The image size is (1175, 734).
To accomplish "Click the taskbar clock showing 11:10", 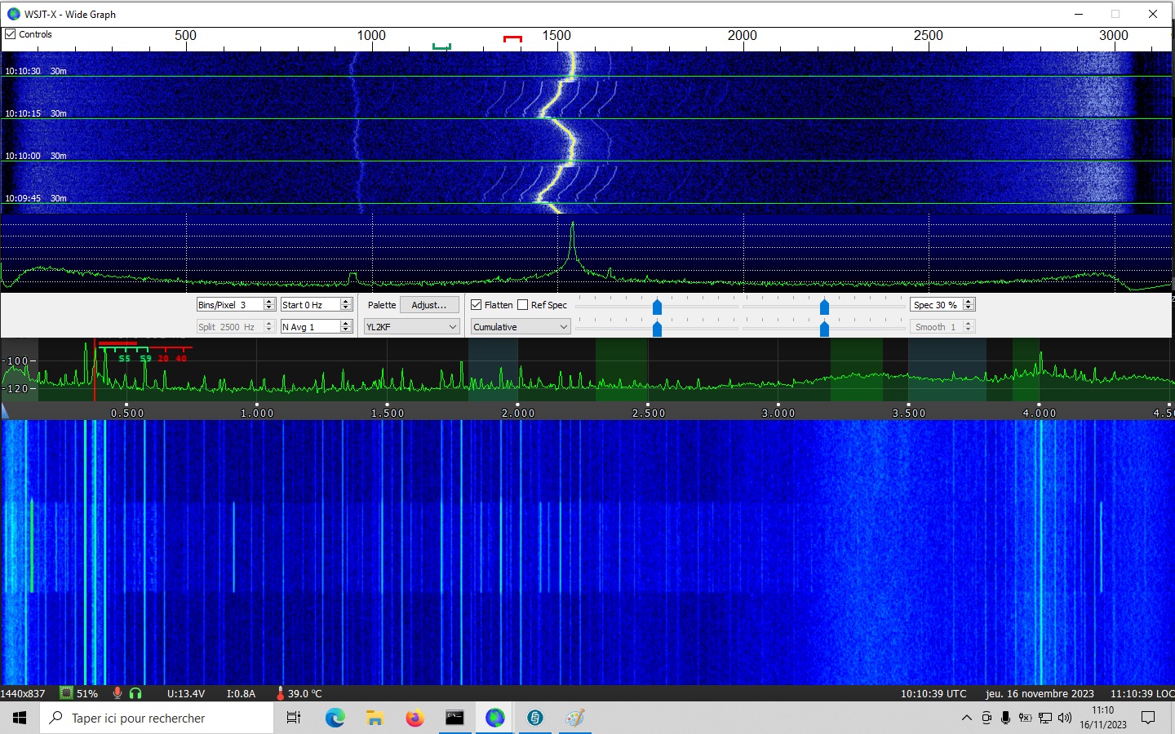I will (x=1103, y=718).
